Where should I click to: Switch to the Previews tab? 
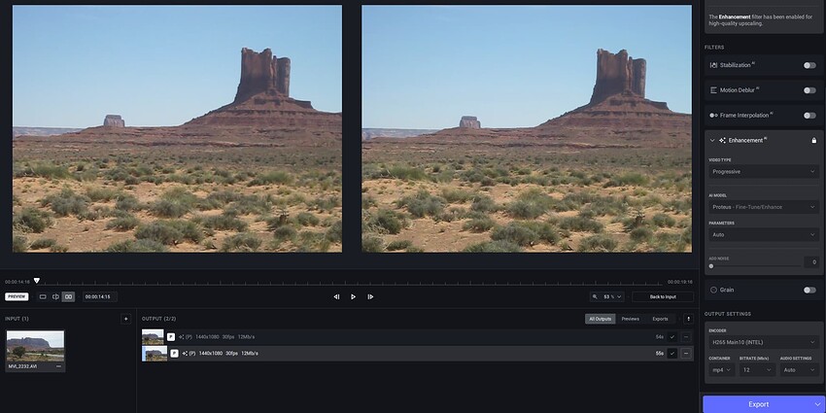[631, 319]
